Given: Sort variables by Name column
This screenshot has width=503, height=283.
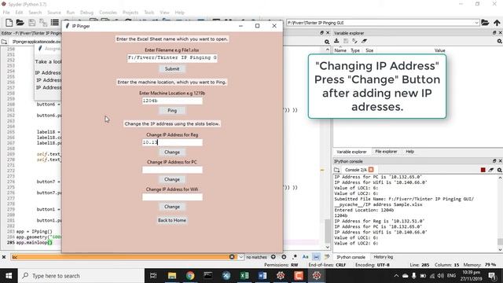Looking at the screenshot, I should pos(340,50).
